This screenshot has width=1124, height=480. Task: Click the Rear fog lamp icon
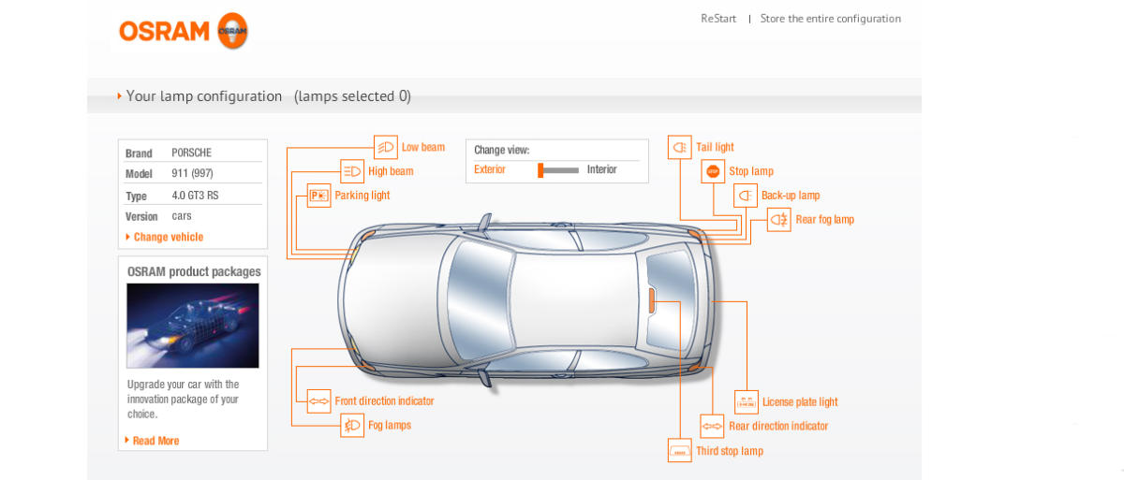coord(779,220)
